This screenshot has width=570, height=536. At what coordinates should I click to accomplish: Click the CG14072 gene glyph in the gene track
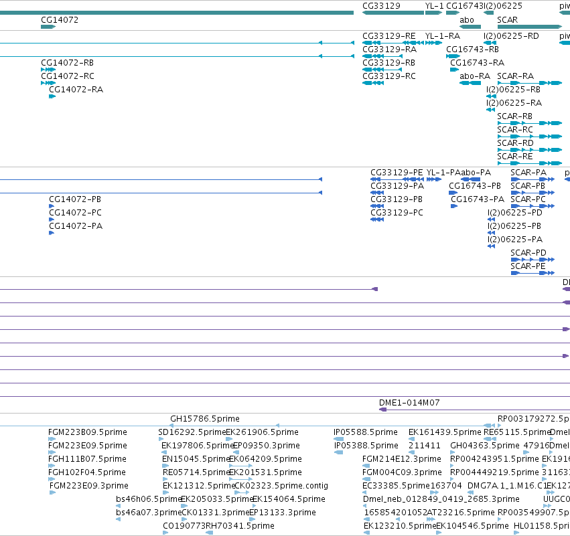pos(48,27)
